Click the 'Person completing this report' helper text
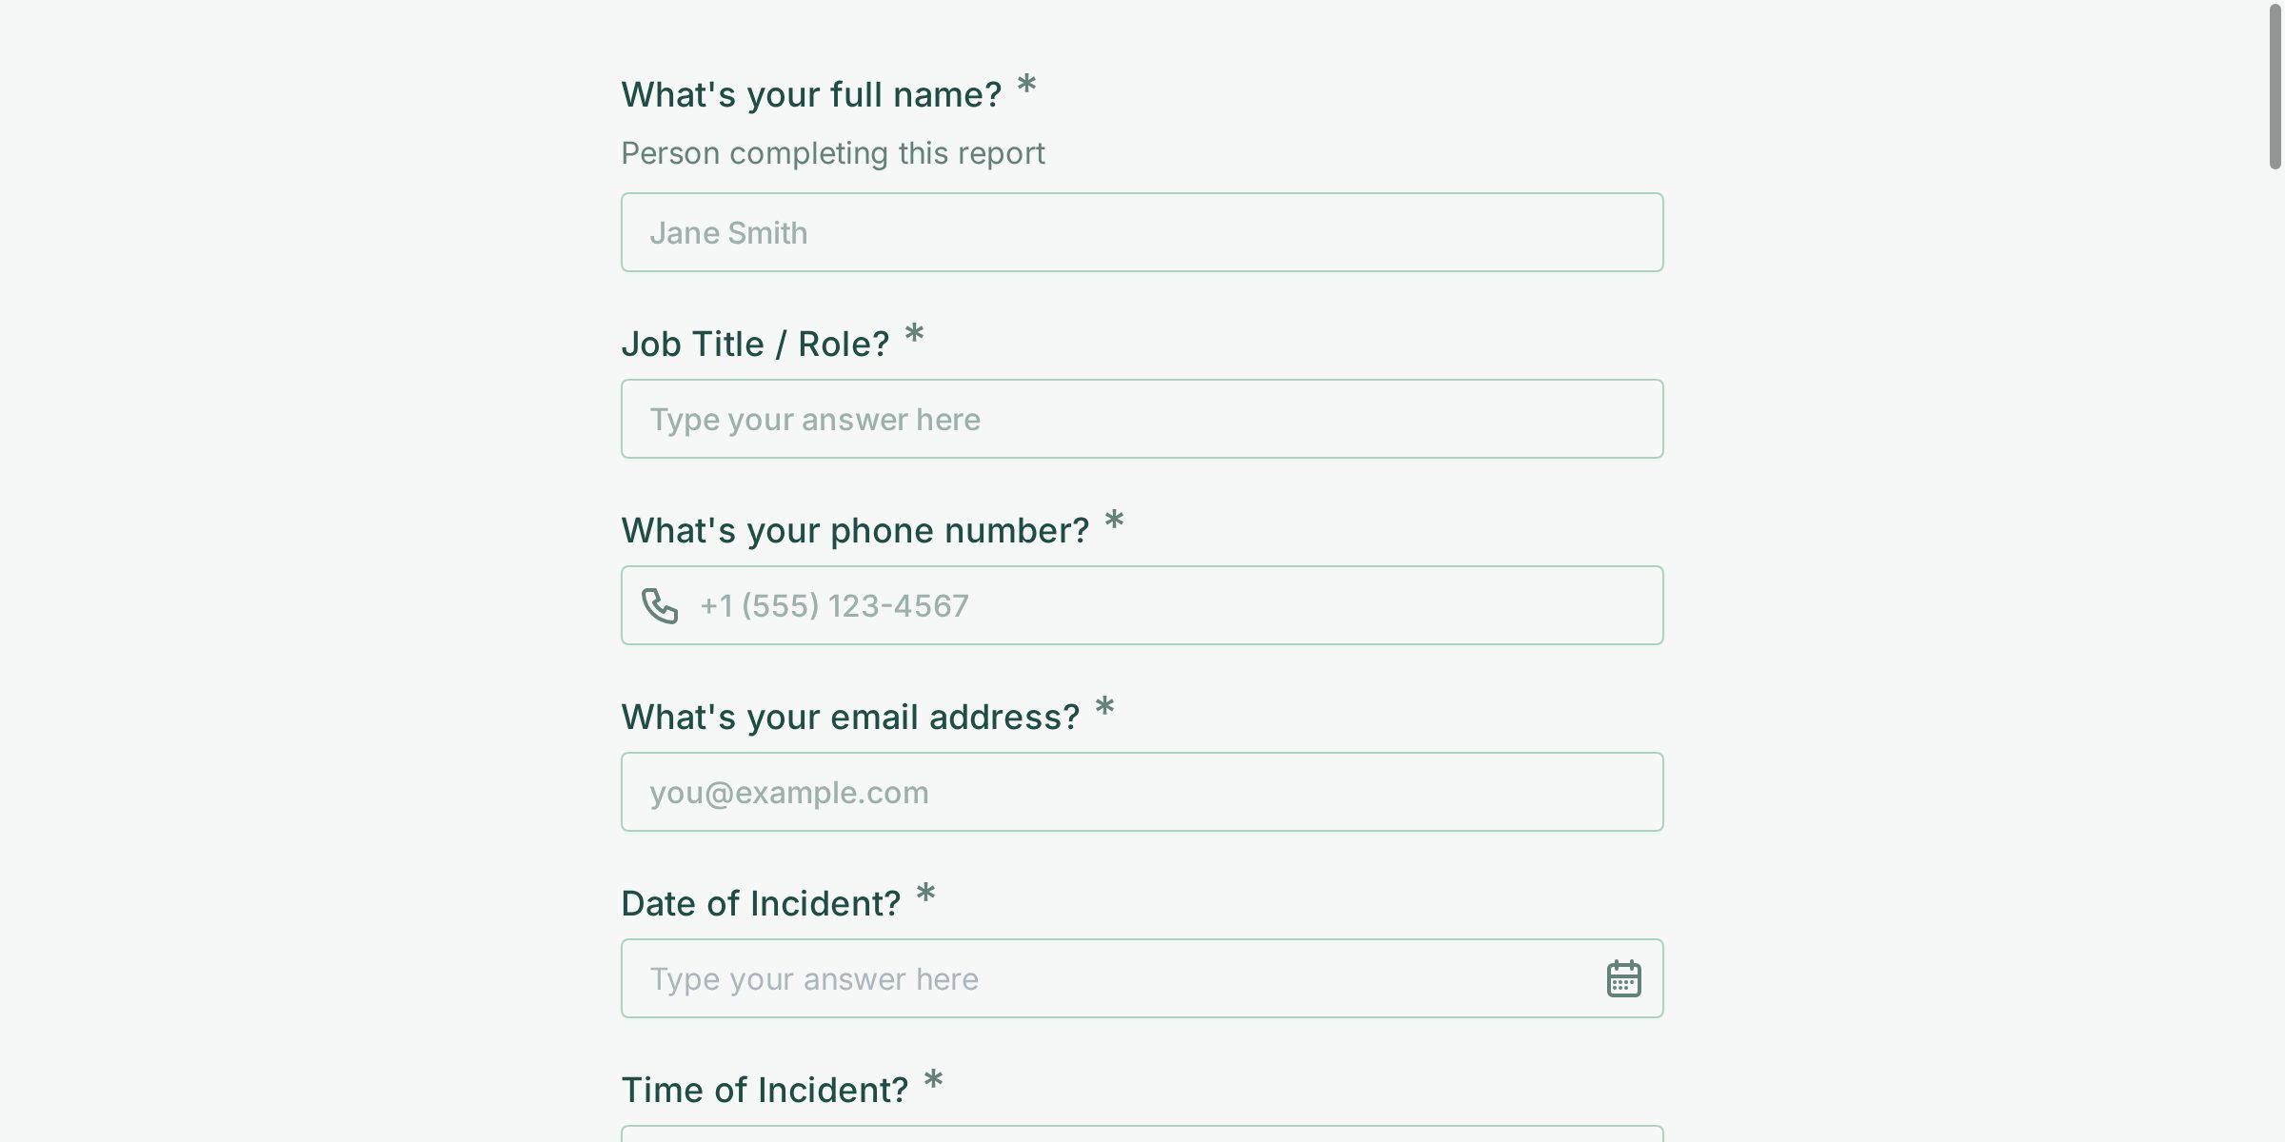The width and height of the screenshot is (2285, 1142). [832, 152]
